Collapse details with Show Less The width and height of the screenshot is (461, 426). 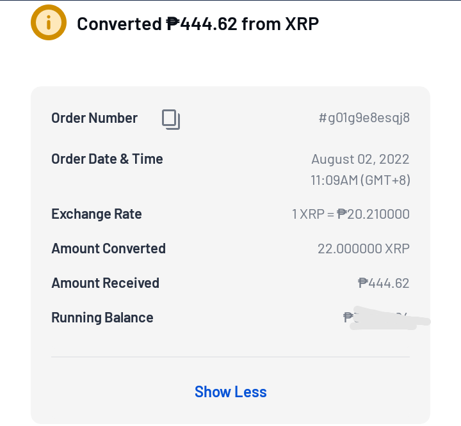(x=230, y=391)
